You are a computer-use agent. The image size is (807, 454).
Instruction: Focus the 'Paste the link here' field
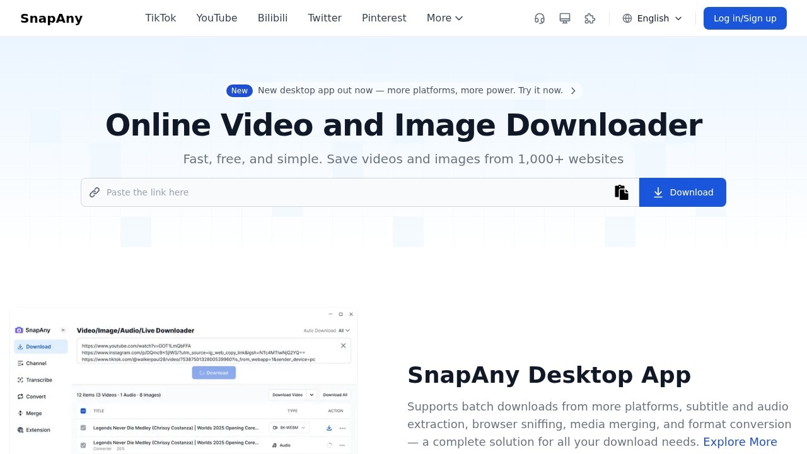click(353, 192)
